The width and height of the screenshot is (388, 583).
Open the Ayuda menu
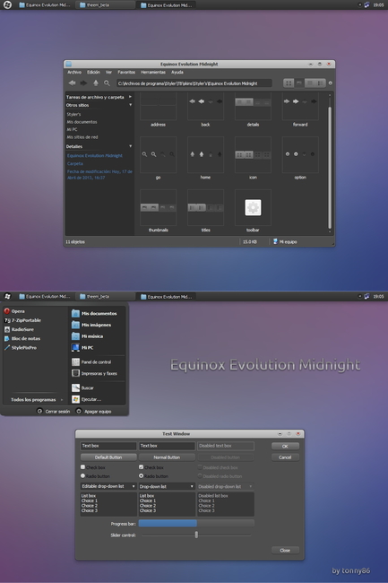tap(177, 72)
